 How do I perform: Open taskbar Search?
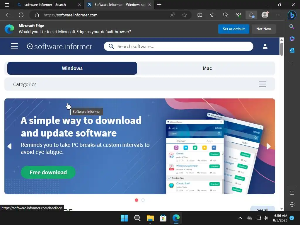click(x=137, y=218)
